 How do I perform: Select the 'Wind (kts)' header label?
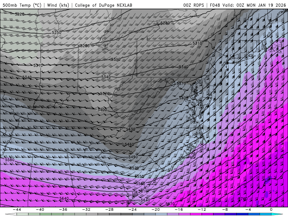coord(58,5)
